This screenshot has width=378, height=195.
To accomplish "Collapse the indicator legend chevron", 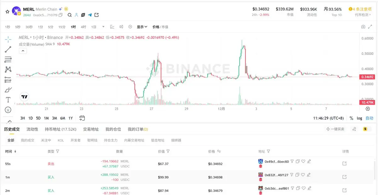I will pos(22,51).
